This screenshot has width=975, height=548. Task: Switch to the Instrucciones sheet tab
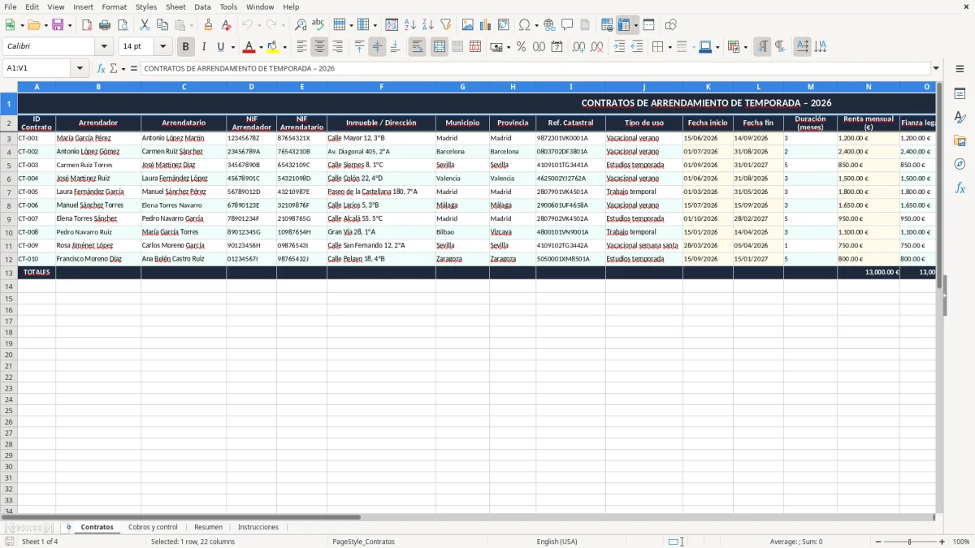click(258, 528)
